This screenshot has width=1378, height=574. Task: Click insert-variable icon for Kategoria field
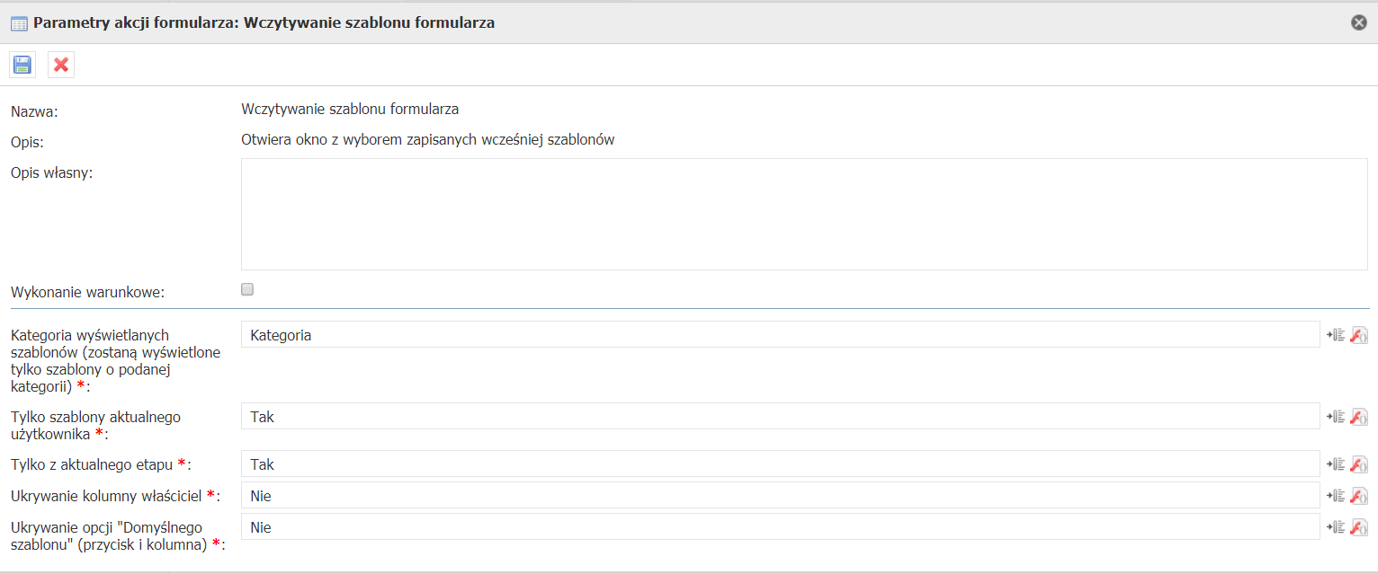click(x=1336, y=335)
